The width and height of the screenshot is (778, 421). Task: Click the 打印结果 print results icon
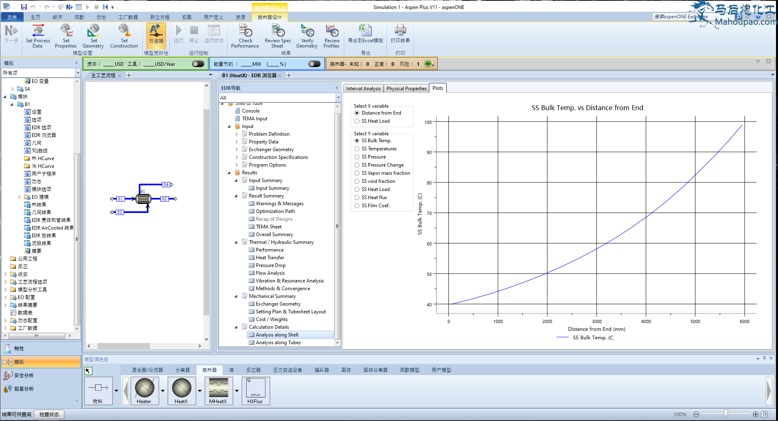click(x=400, y=34)
